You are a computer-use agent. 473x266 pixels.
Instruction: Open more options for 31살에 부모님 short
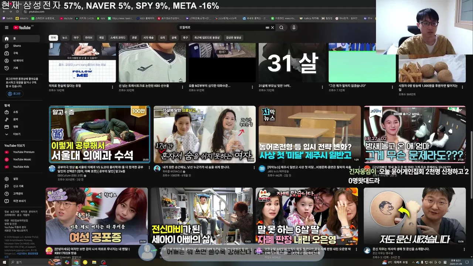pyautogui.click(x=322, y=87)
